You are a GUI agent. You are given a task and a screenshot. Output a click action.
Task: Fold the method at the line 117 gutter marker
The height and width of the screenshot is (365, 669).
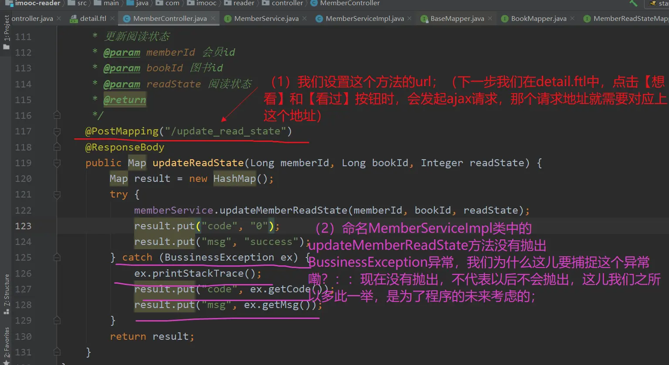[x=57, y=131]
